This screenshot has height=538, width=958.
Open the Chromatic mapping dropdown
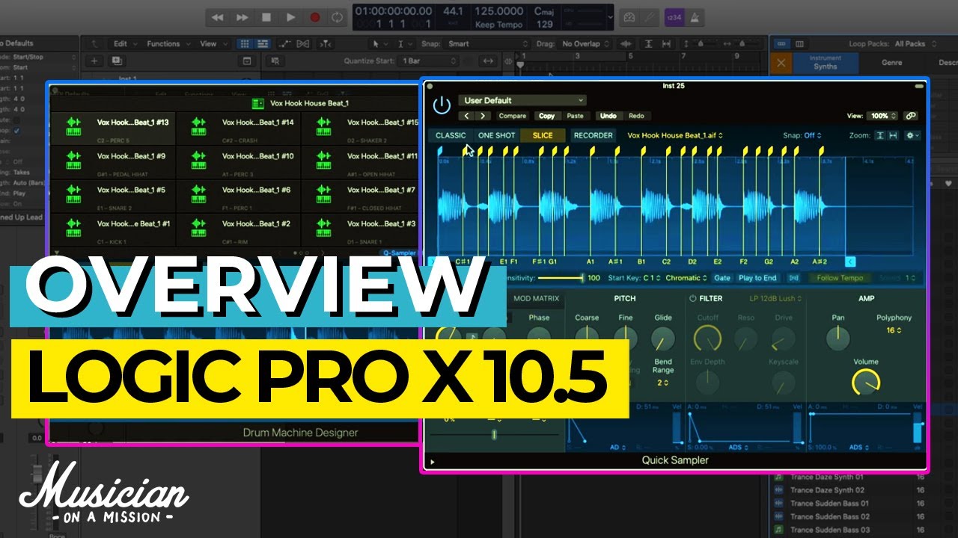(x=687, y=278)
